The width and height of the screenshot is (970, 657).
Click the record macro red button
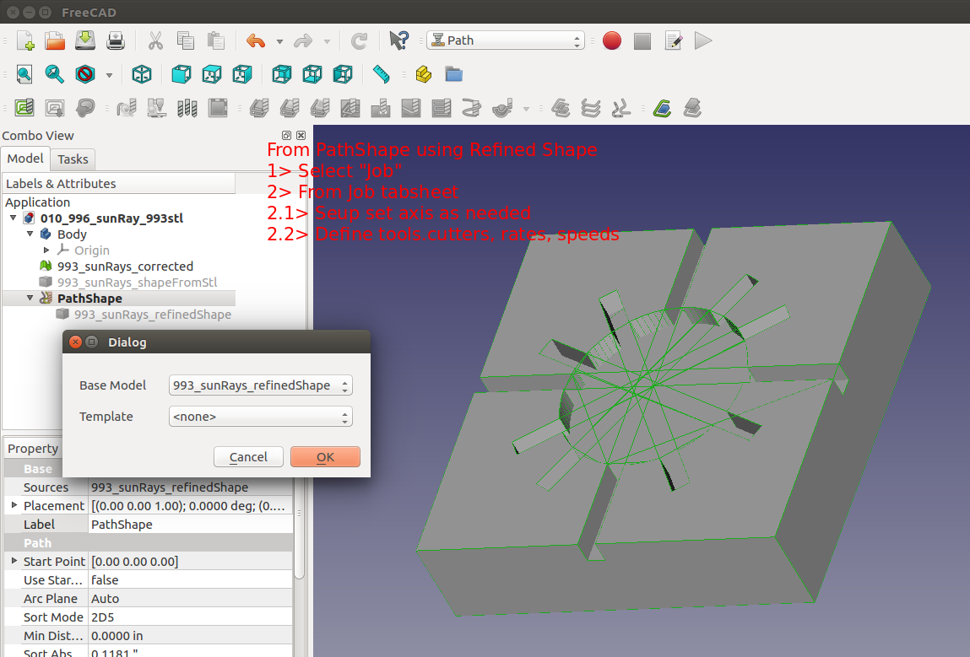tap(612, 40)
